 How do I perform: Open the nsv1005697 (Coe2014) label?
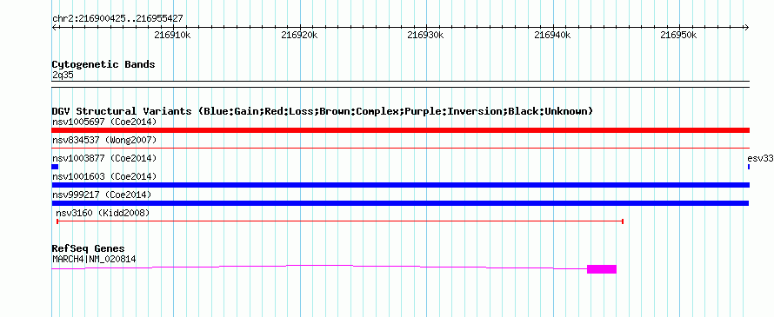(x=104, y=122)
